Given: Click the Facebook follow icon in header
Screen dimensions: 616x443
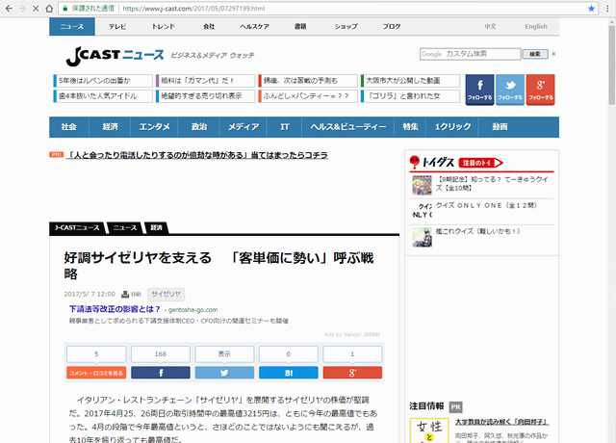Looking at the screenshot, I should [479, 89].
